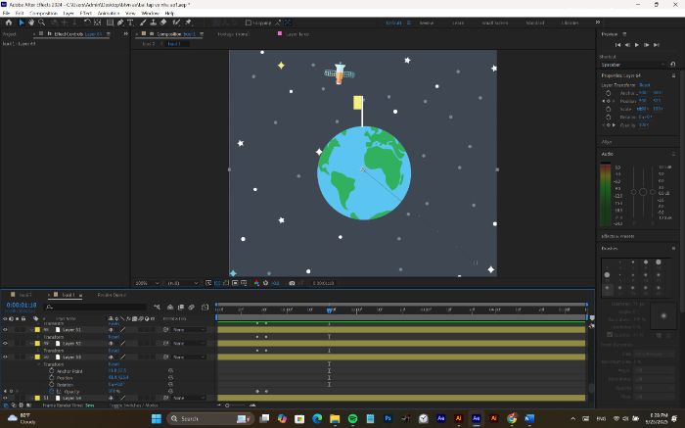
Task: Step to next frame in Preview panel
Action: pos(647,45)
